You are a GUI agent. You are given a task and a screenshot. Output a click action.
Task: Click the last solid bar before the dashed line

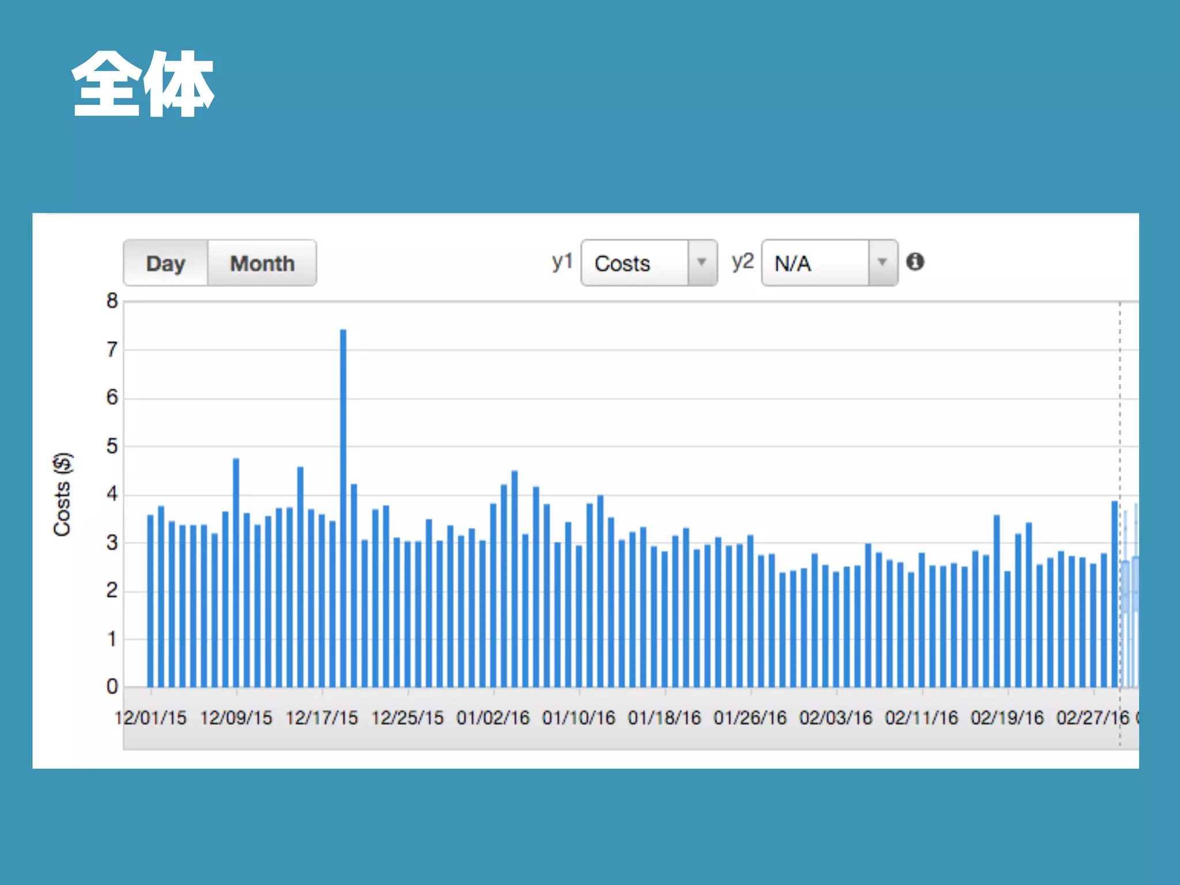click(x=1114, y=593)
